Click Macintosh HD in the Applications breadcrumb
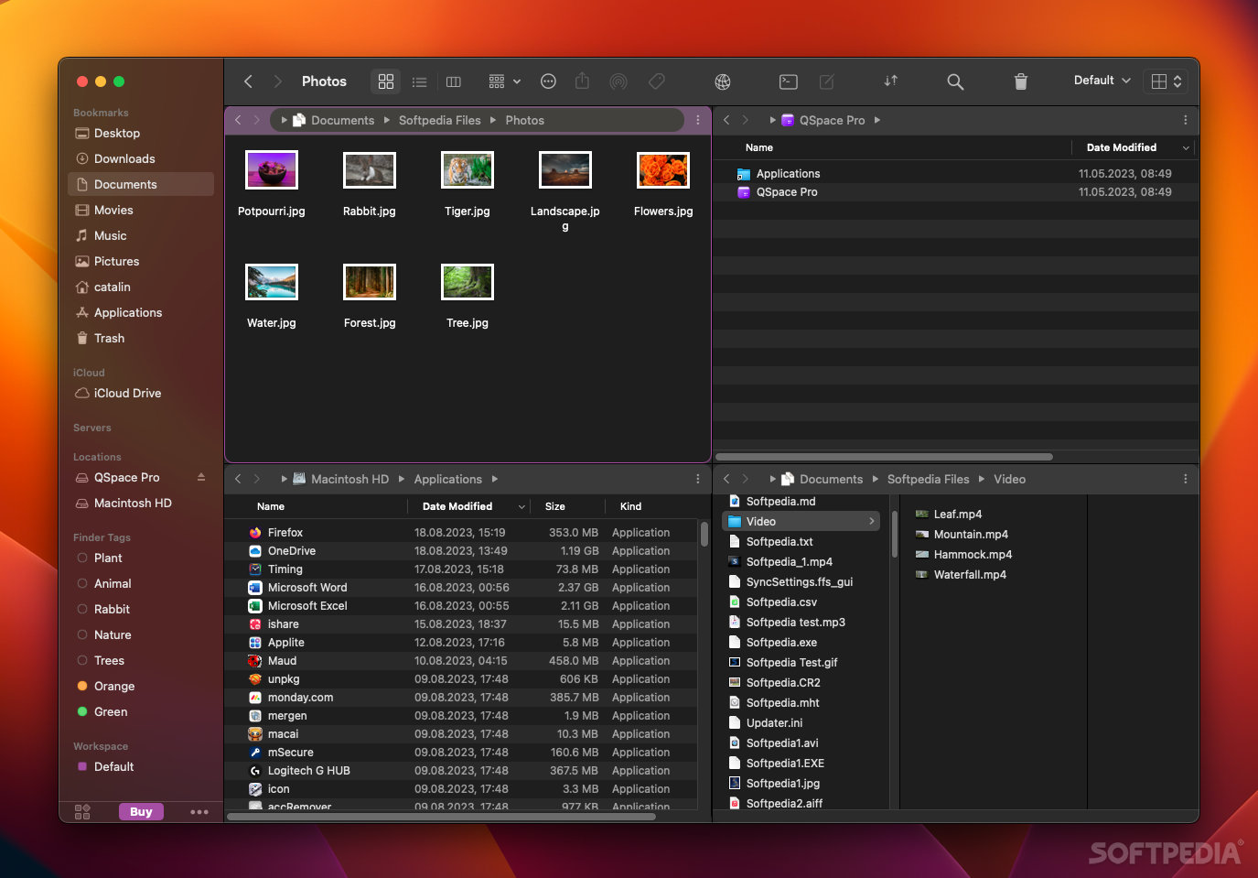Image resolution: width=1258 pixels, height=878 pixels. click(350, 479)
